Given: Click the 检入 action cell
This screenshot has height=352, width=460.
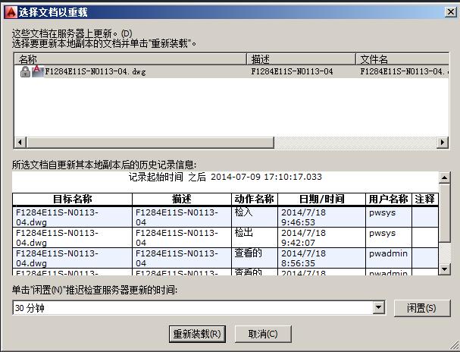Looking at the screenshot, I should [255, 217].
